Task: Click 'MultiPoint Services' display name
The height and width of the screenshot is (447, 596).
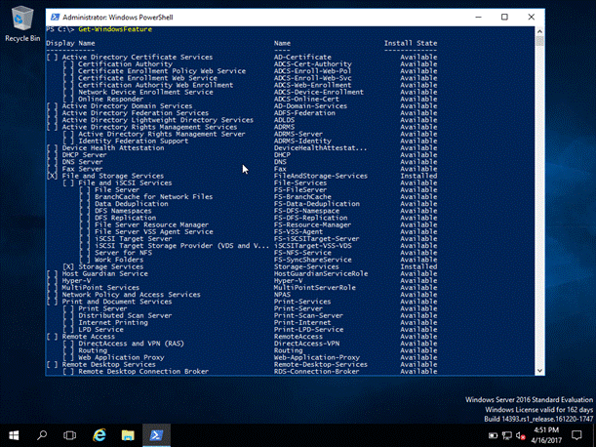Action: pos(100,288)
